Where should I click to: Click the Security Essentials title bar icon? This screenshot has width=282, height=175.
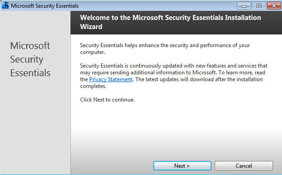tap(5, 5)
